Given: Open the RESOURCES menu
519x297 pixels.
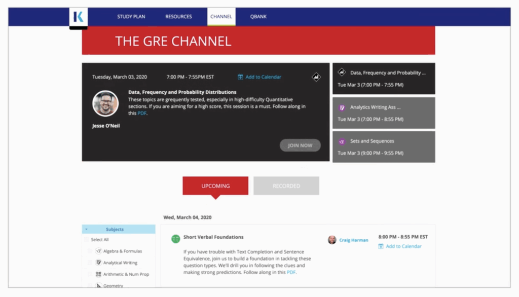Looking at the screenshot, I should (178, 16).
